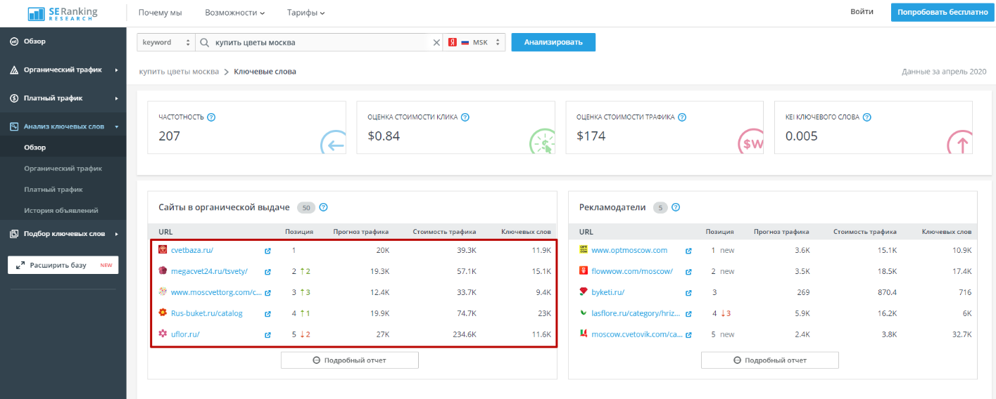Image resolution: width=996 pixels, height=399 pixels.
Task: Open moscow.cvetovik.com external link icon
Action: [x=688, y=335]
